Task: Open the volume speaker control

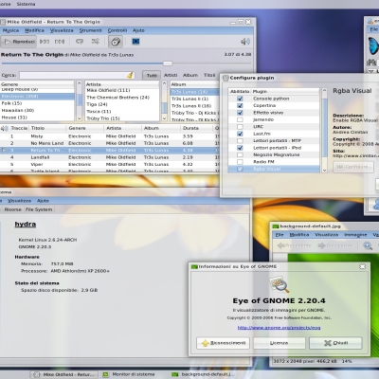Action: 245,42
